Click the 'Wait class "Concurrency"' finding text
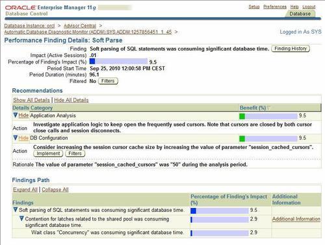The height and width of the screenshot is (245, 325). click(x=108, y=233)
